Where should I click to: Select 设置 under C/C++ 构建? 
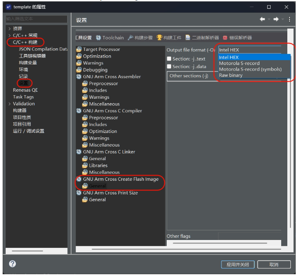(23, 83)
